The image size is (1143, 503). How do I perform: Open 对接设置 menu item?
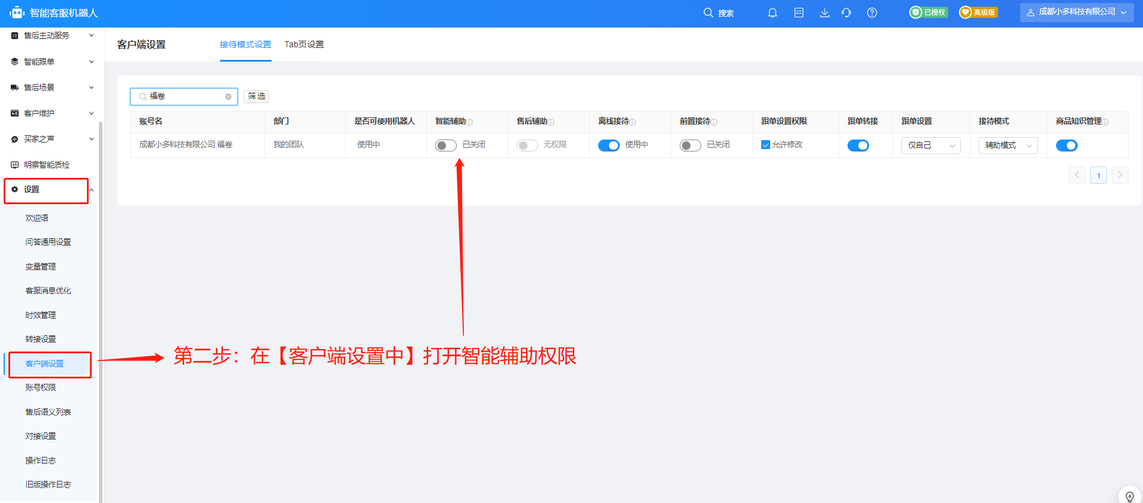pos(41,437)
